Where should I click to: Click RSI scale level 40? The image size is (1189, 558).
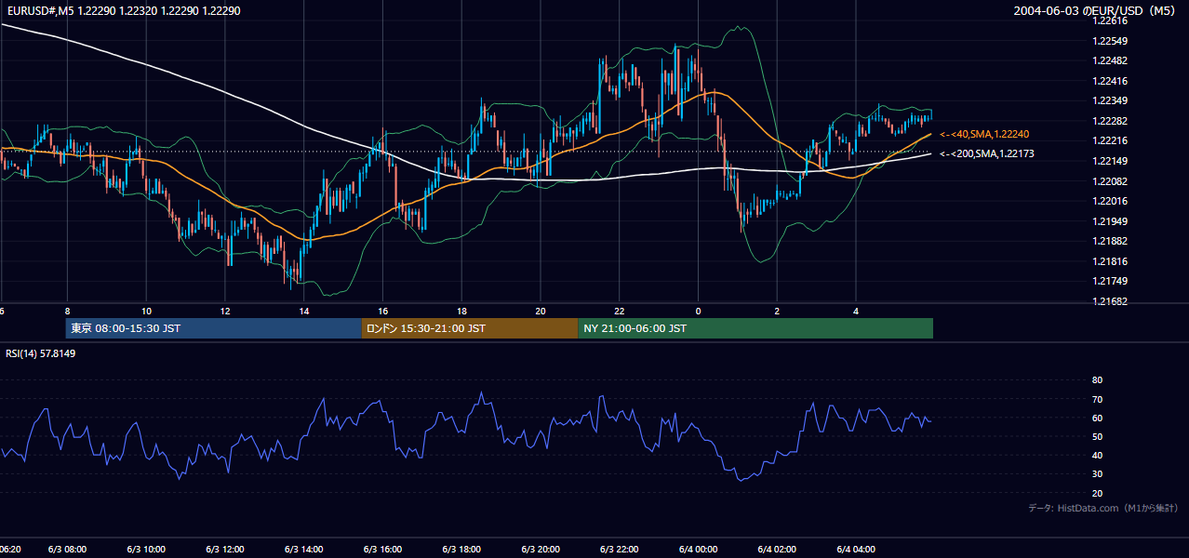[x=1097, y=455]
